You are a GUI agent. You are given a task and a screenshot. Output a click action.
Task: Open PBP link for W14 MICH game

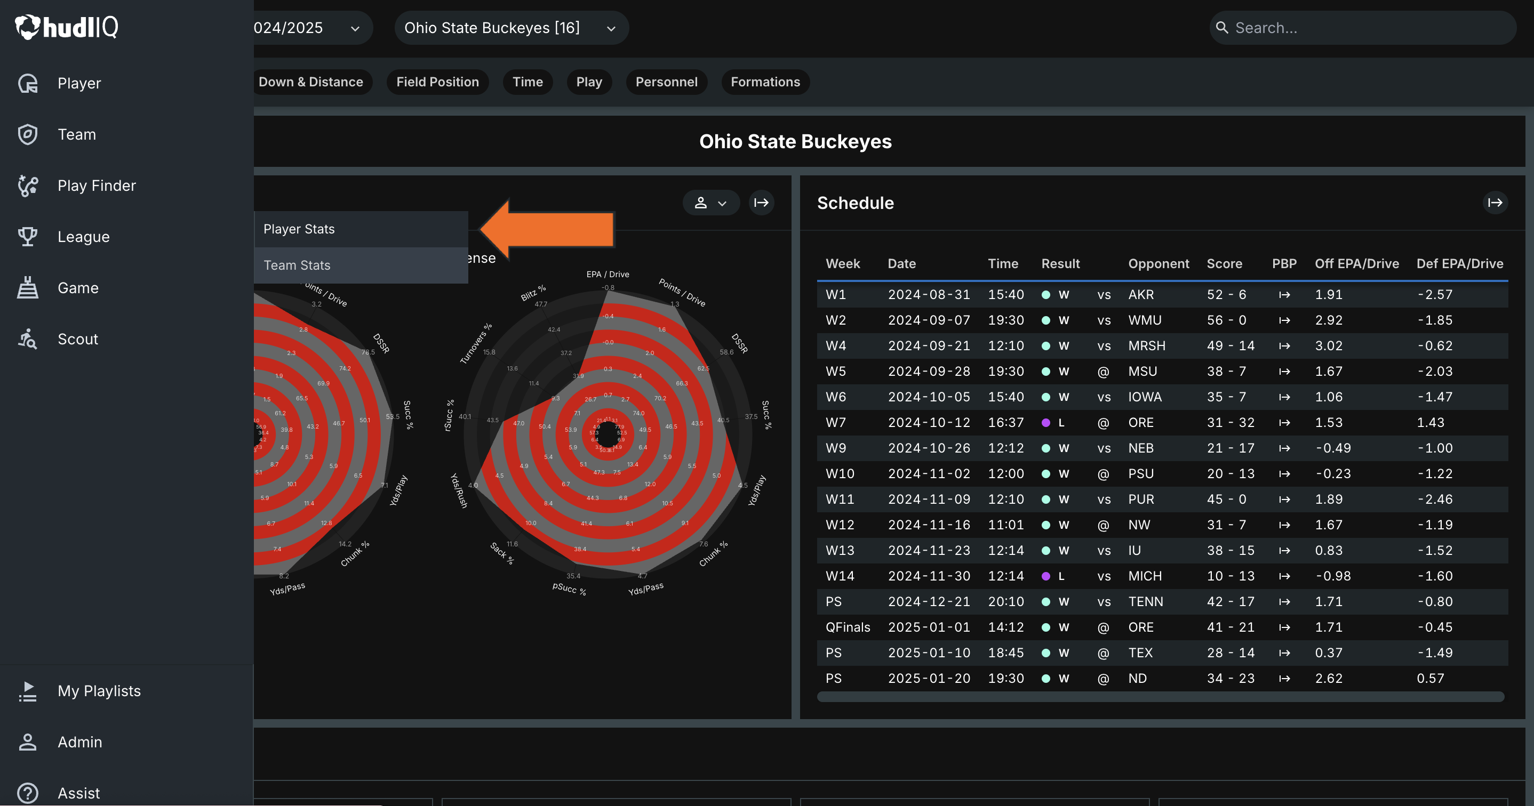click(1284, 576)
